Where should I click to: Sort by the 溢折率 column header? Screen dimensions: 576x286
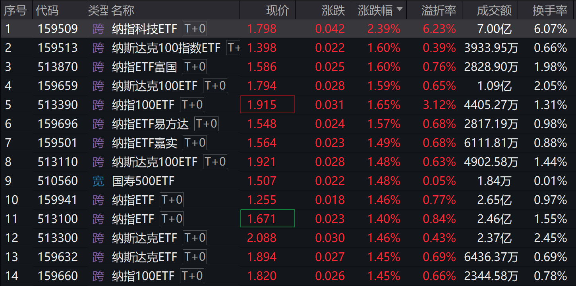click(x=439, y=10)
